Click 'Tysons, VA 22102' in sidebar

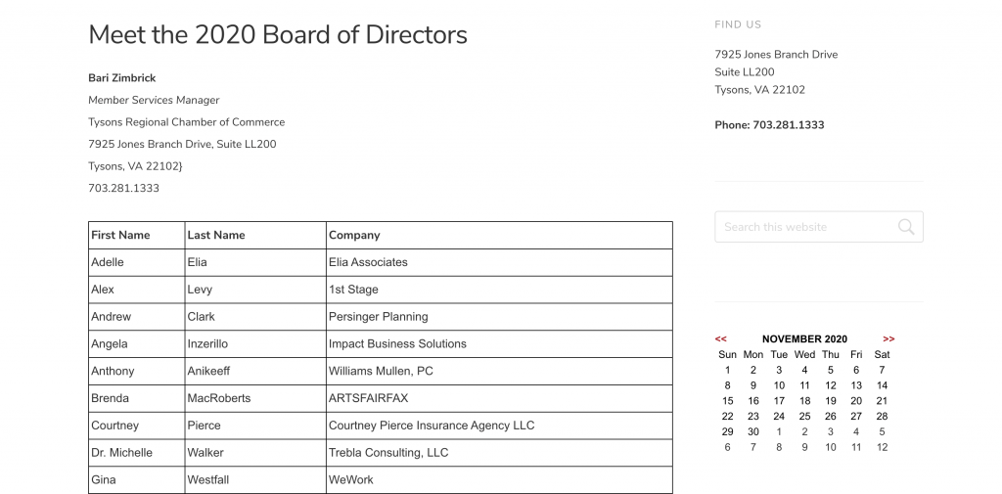pos(759,90)
